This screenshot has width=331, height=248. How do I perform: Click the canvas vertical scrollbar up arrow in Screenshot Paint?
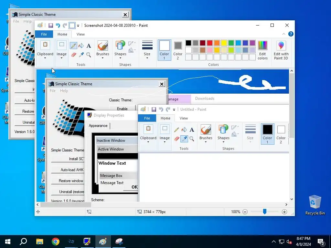tap(292, 71)
